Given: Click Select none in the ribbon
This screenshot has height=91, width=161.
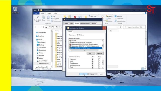Looking at the screenshot, I should click(x=119, y=19).
